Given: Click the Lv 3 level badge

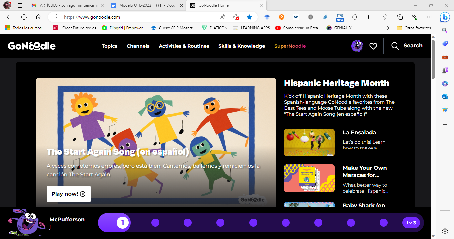Looking at the screenshot, I should (411, 223).
